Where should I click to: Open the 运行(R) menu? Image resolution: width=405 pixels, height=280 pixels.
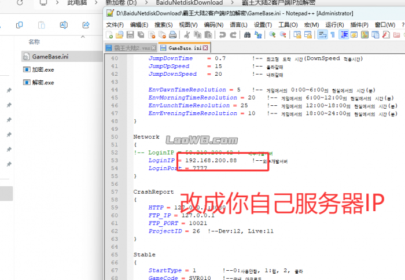(x=334, y=25)
